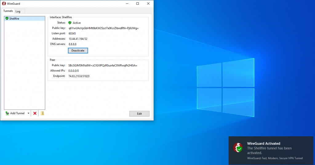Minimize the WireGuard window
The width and height of the screenshot is (315, 165).
[127, 4]
